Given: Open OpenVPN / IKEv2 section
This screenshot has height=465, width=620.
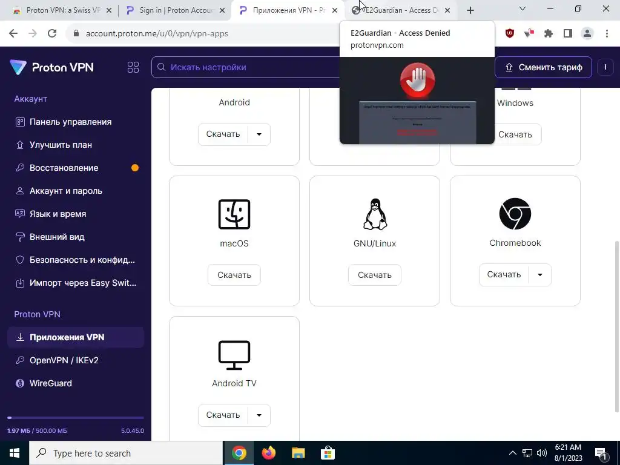Looking at the screenshot, I should tap(76, 360).
